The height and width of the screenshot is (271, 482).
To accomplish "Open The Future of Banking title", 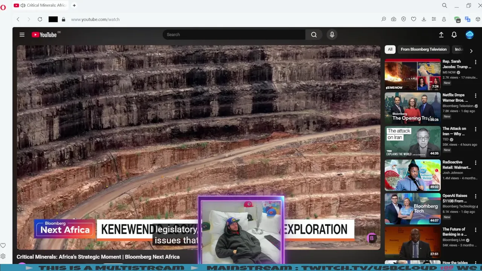I will point(454,232).
